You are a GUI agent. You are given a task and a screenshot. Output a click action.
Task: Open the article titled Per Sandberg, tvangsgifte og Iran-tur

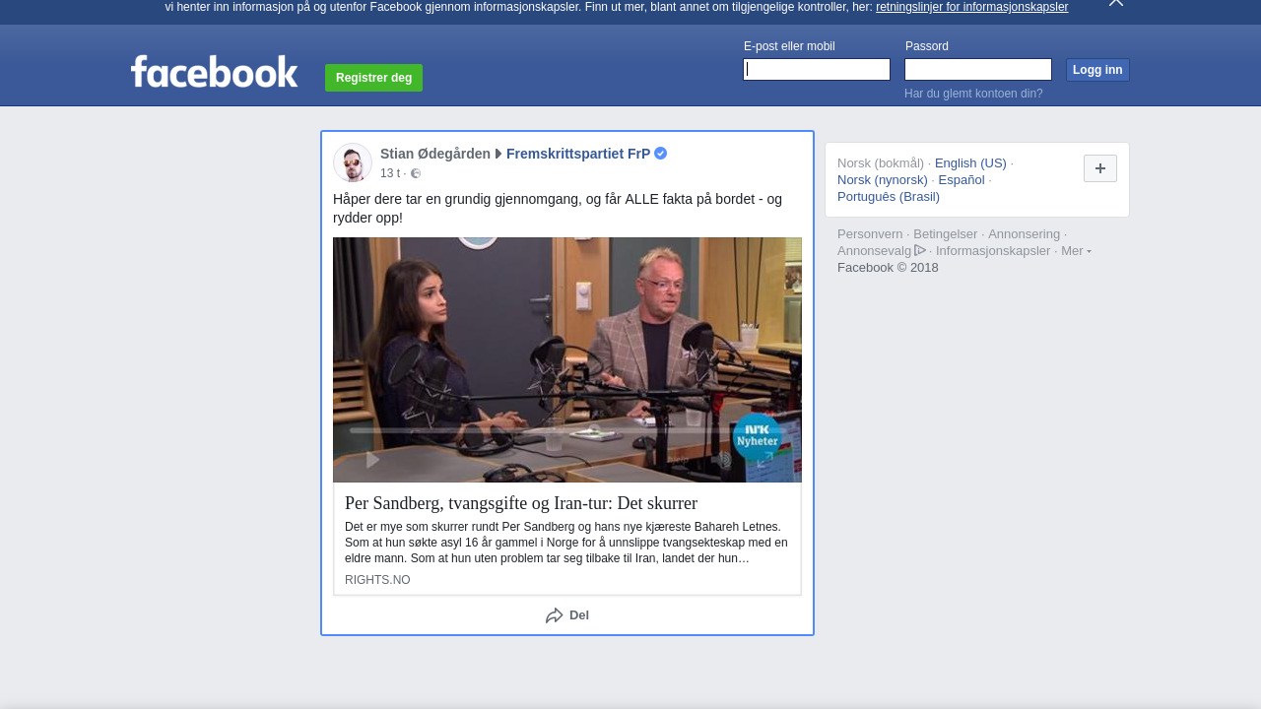521,503
